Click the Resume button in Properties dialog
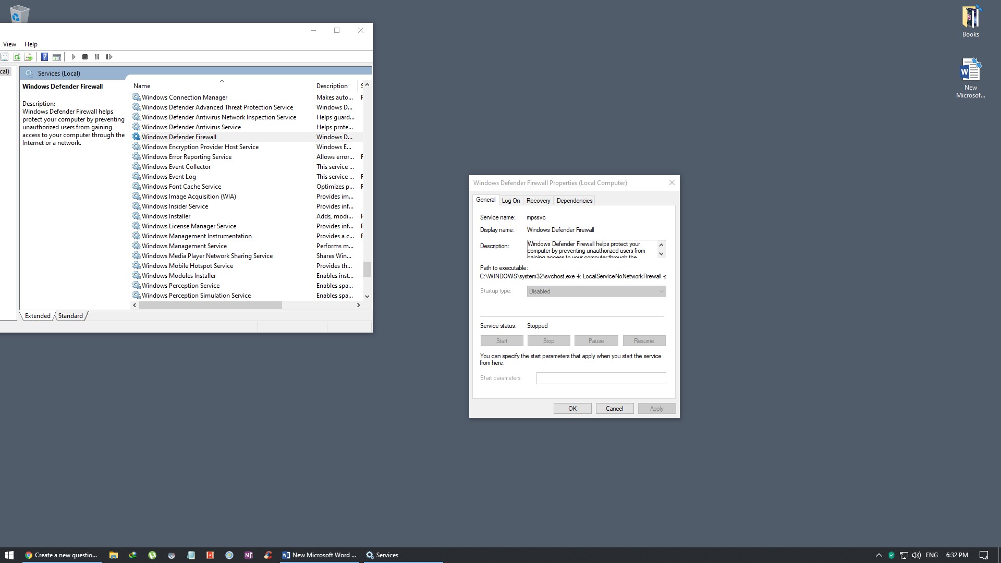Viewport: 1001px width, 563px height. 644,341
